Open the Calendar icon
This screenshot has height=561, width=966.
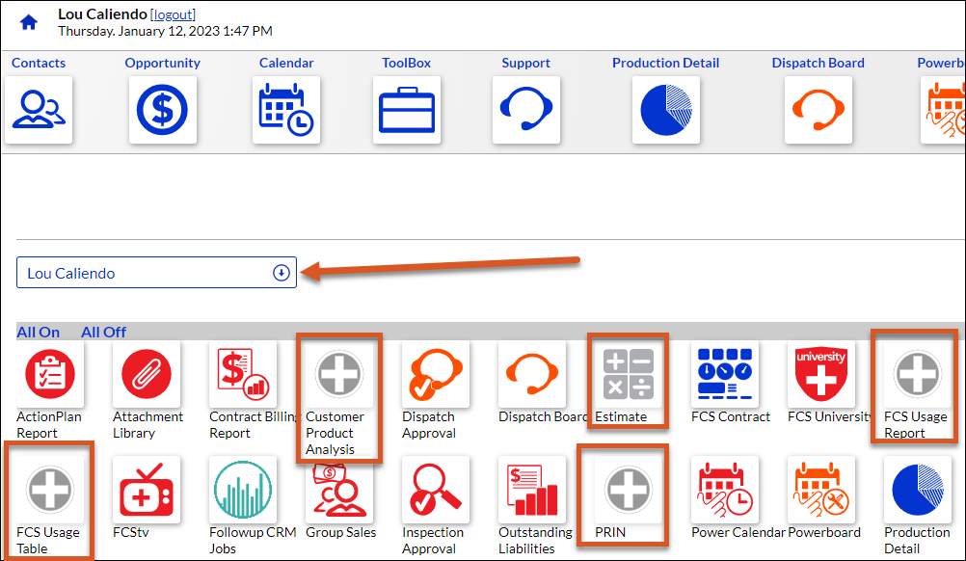286,110
